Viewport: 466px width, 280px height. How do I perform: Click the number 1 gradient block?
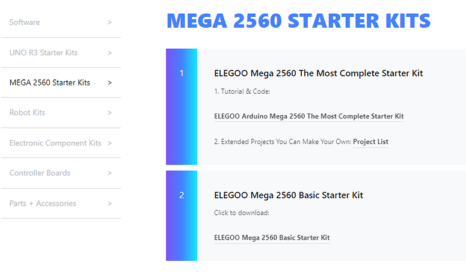tap(182, 107)
